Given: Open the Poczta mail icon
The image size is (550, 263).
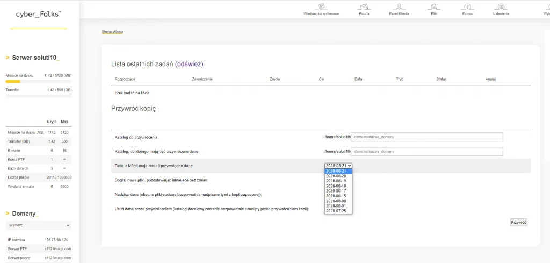Looking at the screenshot, I should click(364, 6).
